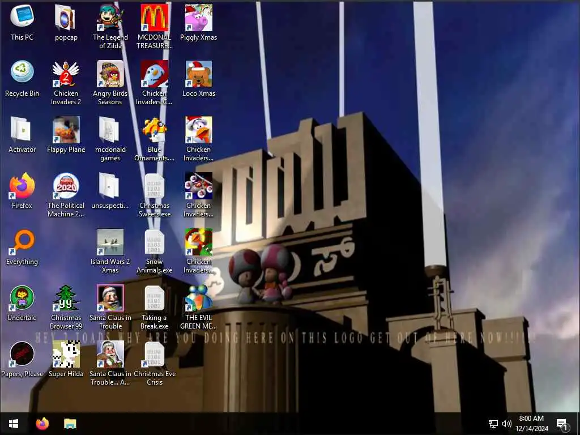Click the Chicken Invaders C... snowman icon
Screen dimensions: 580x435
154,73
